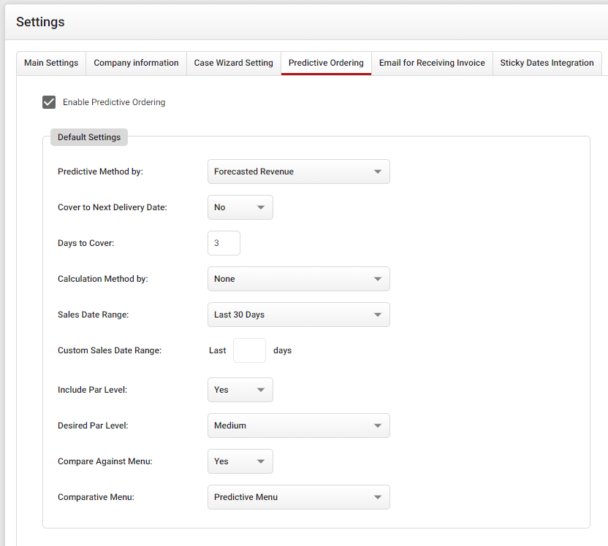Open the Sales Date Range dropdown
Screen dimensions: 608x546
click(298, 314)
